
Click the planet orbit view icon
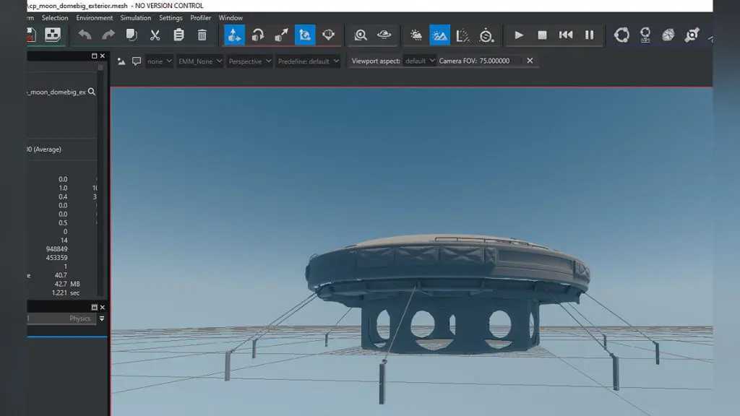384,35
